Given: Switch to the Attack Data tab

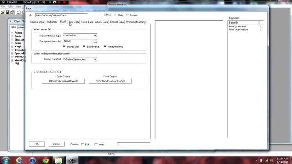Looking at the screenshot, I should click(x=101, y=22).
